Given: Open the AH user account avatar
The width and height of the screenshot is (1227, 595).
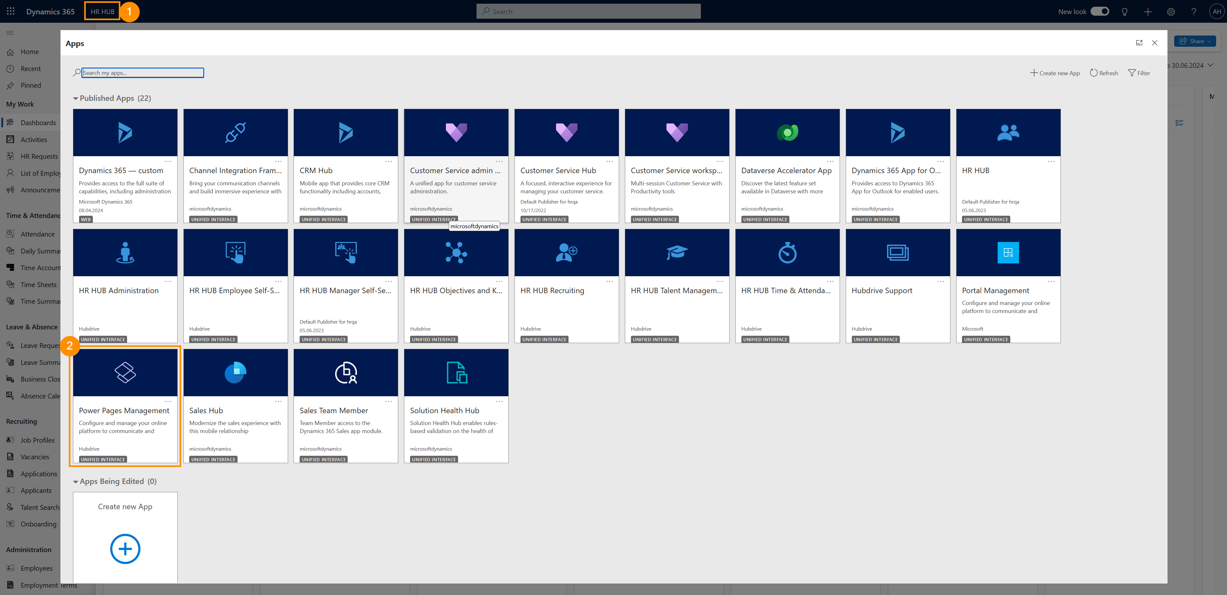Looking at the screenshot, I should pos(1216,12).
